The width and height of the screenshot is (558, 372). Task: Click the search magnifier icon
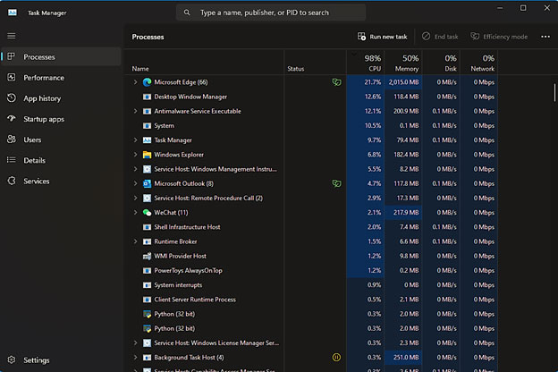(187, 13)
